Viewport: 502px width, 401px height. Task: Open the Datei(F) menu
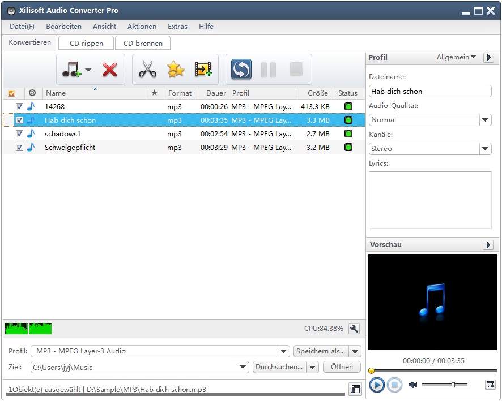pos(22,27)
